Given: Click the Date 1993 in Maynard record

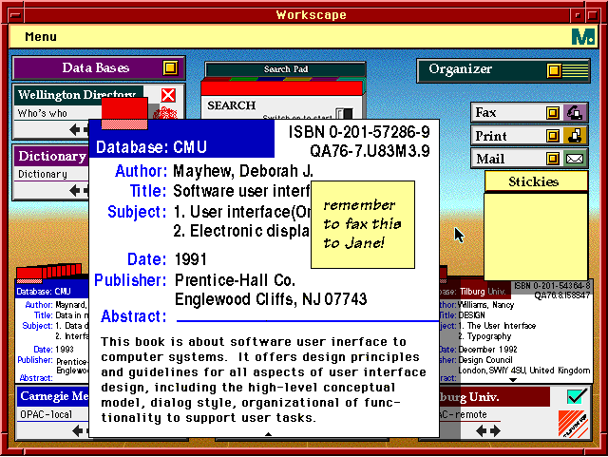Looking at the screenshot, I should click(x=65, y=349).
